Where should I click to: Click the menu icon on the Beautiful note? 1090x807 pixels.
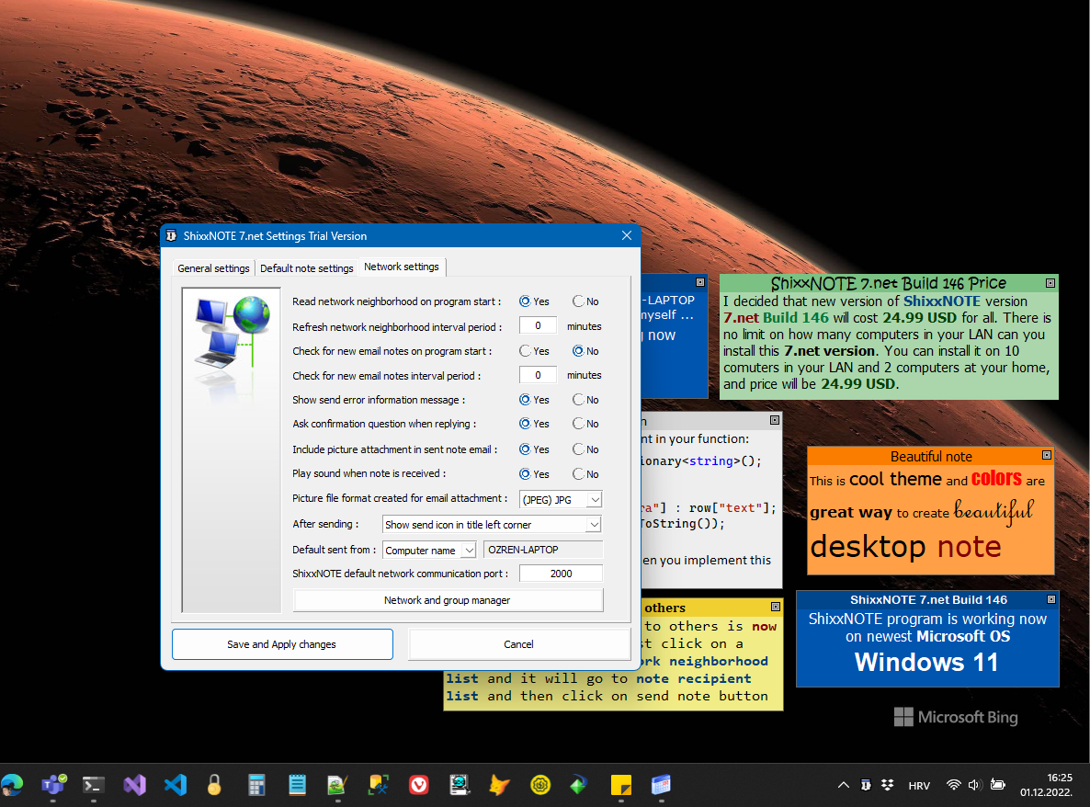click(x=1046, y=455)
